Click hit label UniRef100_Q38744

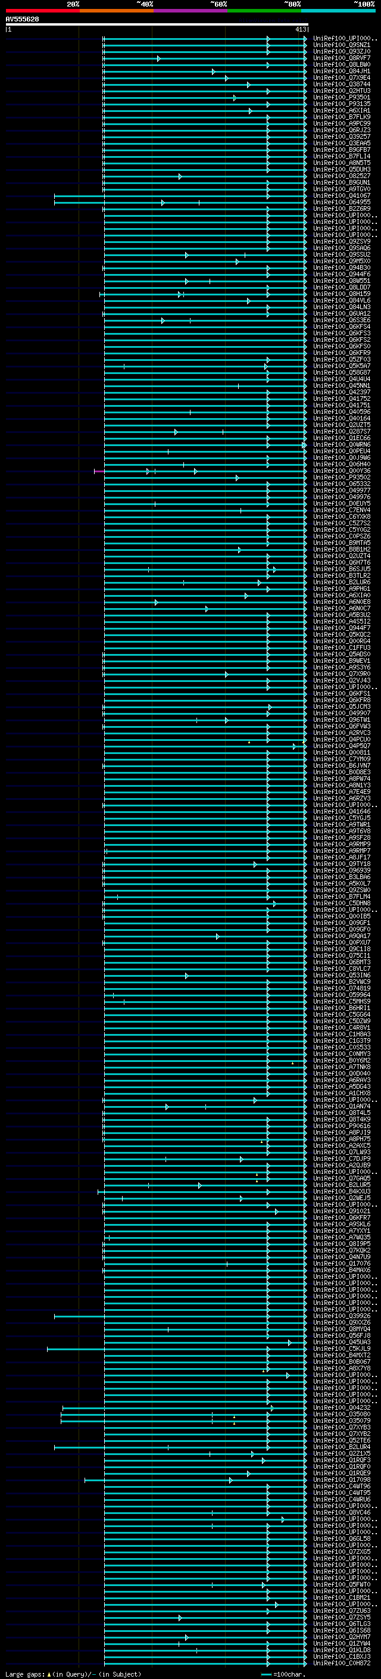click(342, 84)
